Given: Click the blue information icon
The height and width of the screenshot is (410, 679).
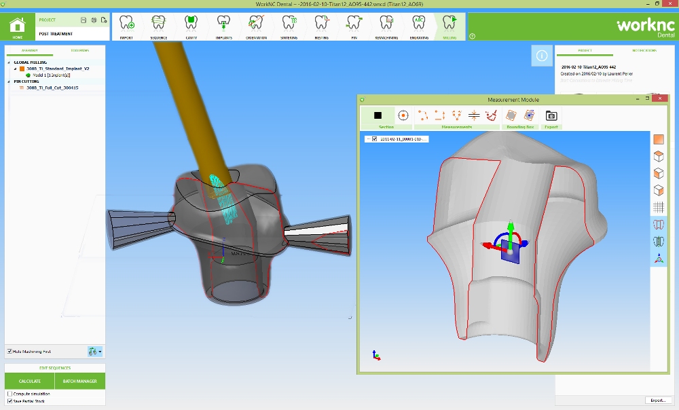Looking at the screenshot, I should tap(542, 56).
